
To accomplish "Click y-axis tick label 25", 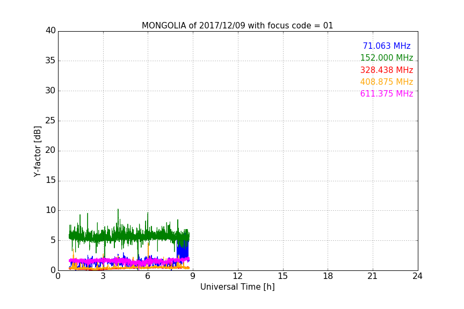I will (50, 121).
